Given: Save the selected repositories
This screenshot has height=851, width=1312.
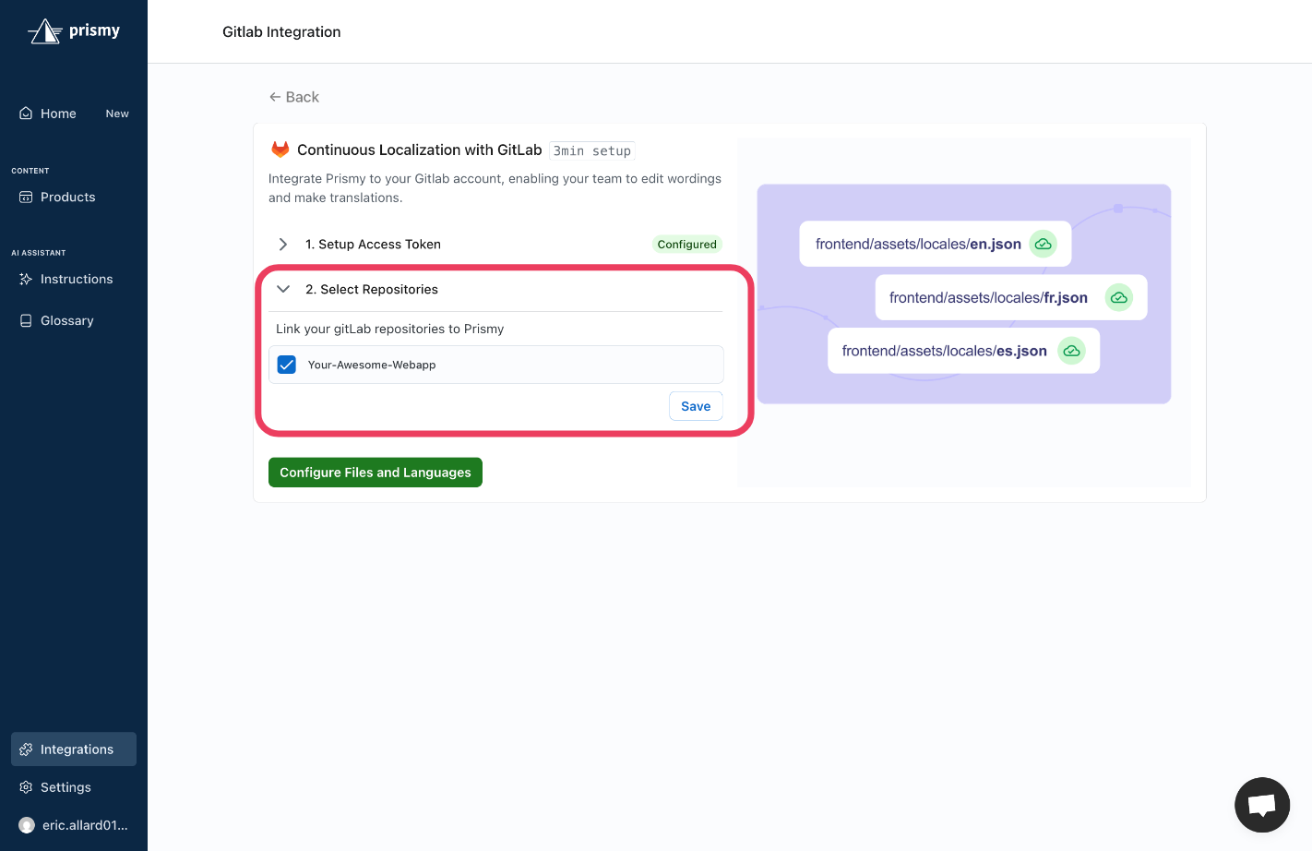Looking at the screenshot, I should coord(696,406).
